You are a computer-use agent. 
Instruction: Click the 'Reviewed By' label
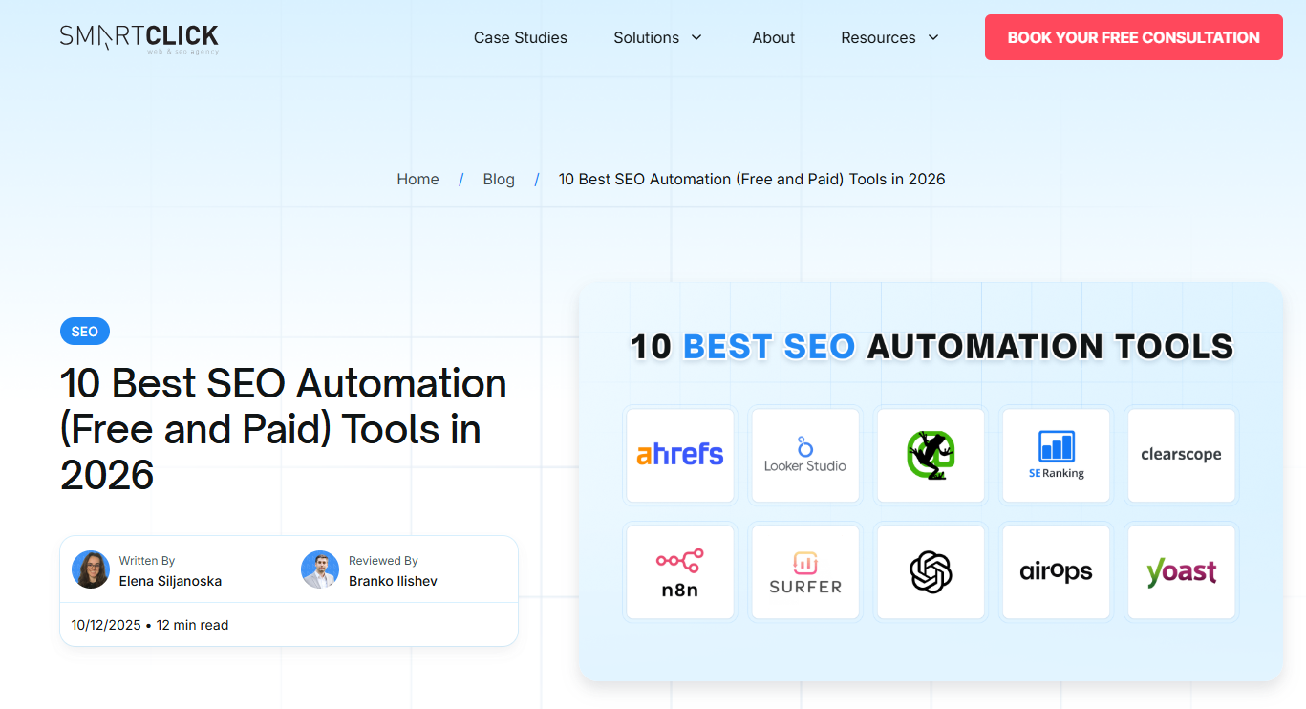coord(383,561)
